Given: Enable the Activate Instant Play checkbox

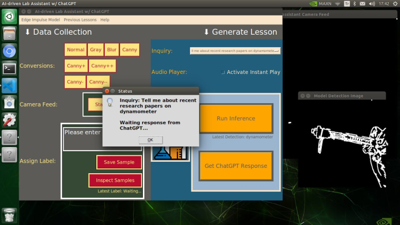Looking at the screenshot, I should point(223,72).
